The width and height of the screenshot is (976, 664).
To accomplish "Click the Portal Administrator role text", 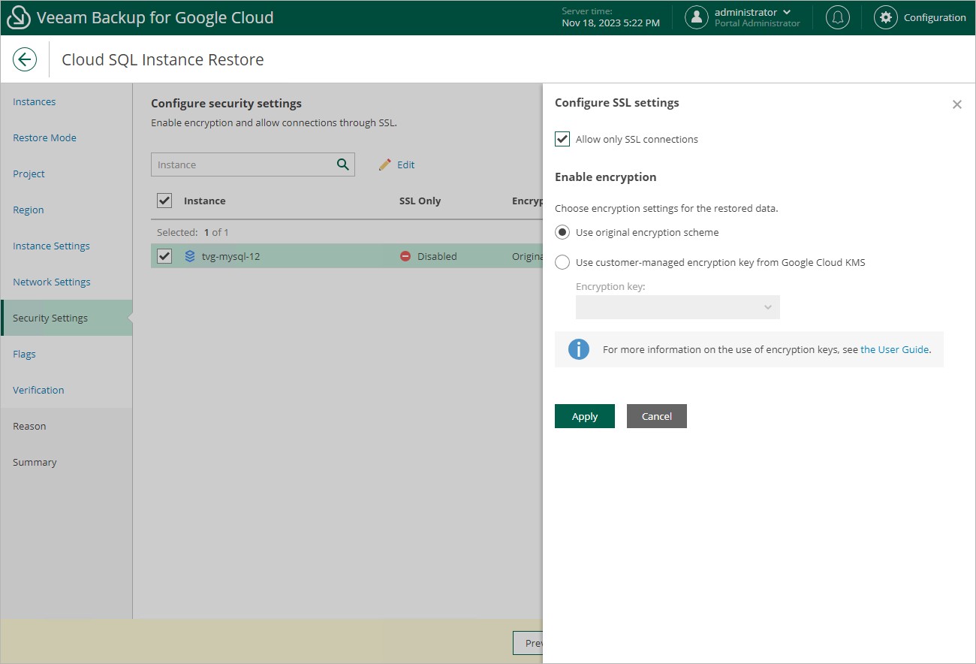I will (x=758, y=23).
